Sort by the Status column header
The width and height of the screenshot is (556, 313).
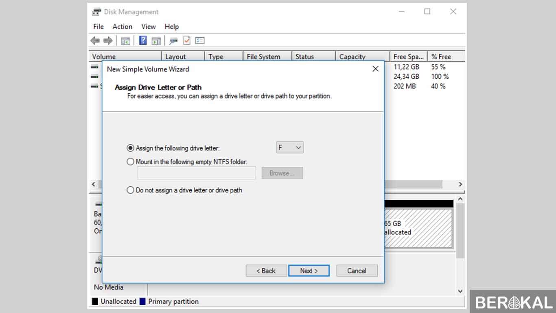point(314,57)
